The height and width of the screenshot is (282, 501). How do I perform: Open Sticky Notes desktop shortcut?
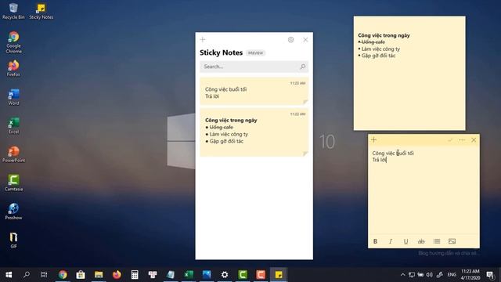pos(41,11)
